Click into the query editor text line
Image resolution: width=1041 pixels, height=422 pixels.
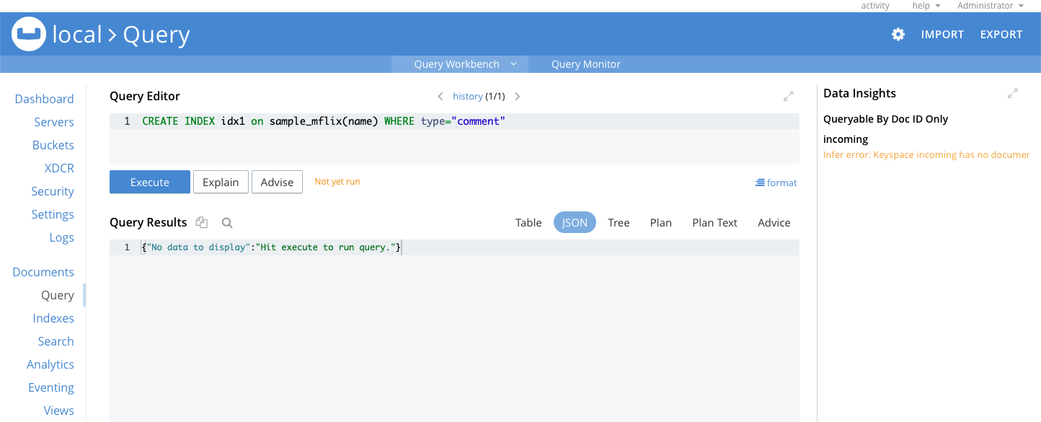pyautogui.click(x=454, y=121)
